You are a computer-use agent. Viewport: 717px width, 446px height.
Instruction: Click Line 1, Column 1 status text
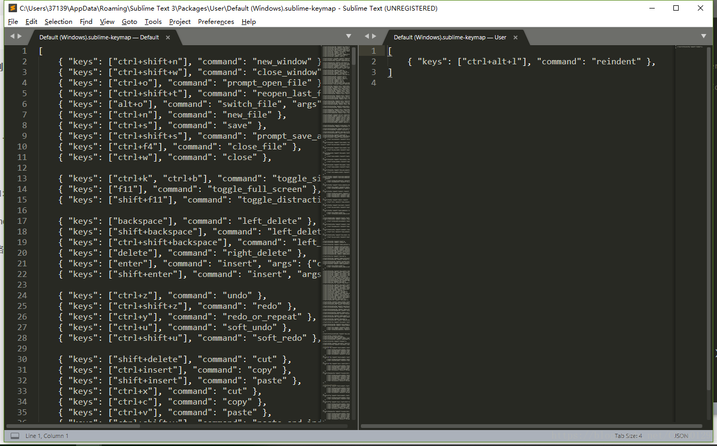click(47, 436)
